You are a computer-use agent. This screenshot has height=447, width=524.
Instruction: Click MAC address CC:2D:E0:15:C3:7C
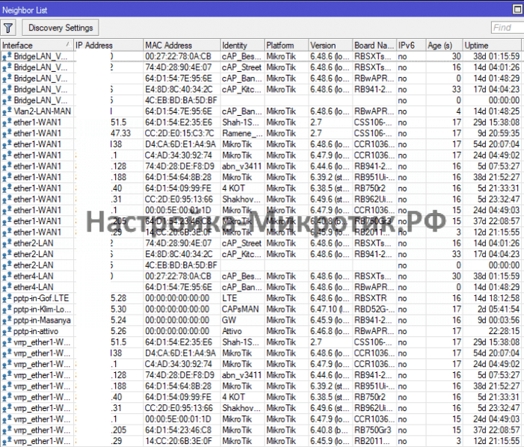click(179, 133)
